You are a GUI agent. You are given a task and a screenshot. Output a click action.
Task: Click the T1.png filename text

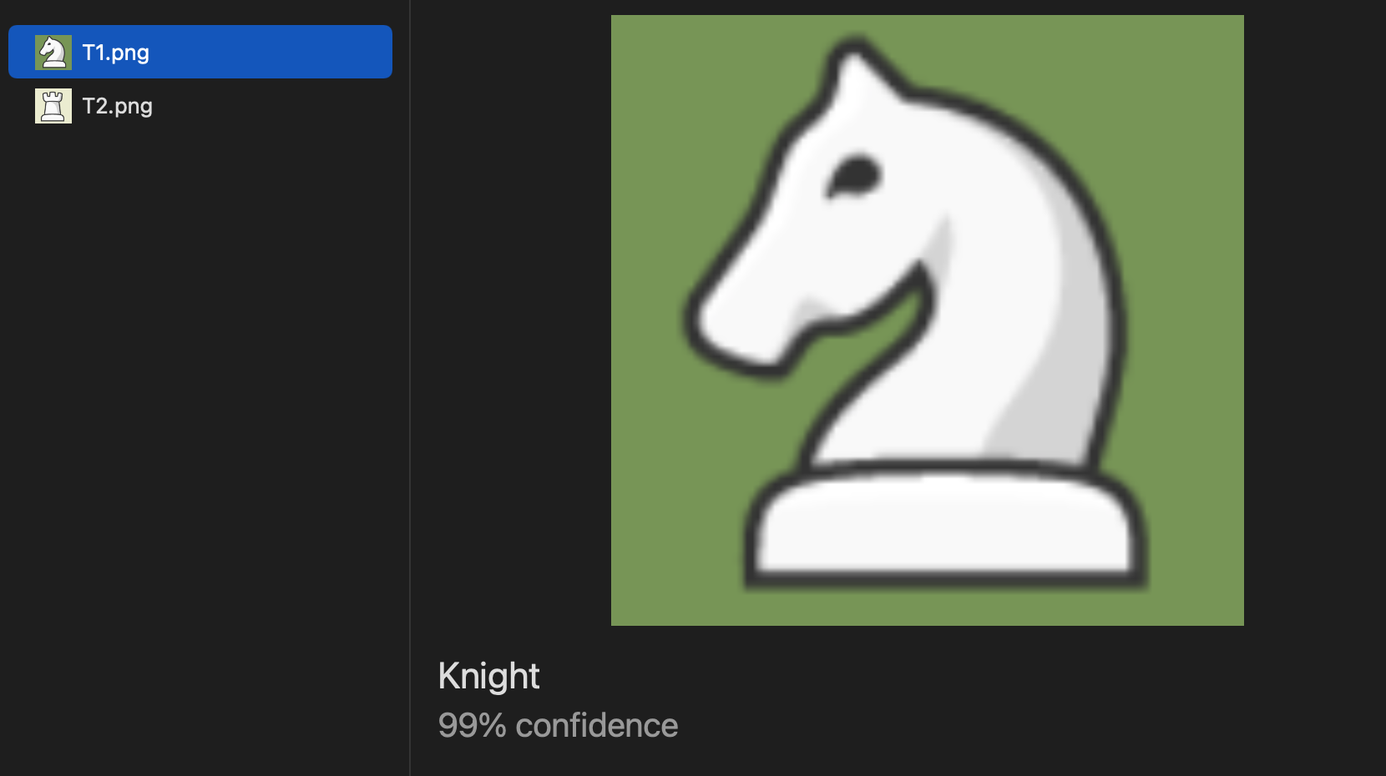(x=116, y=53)
